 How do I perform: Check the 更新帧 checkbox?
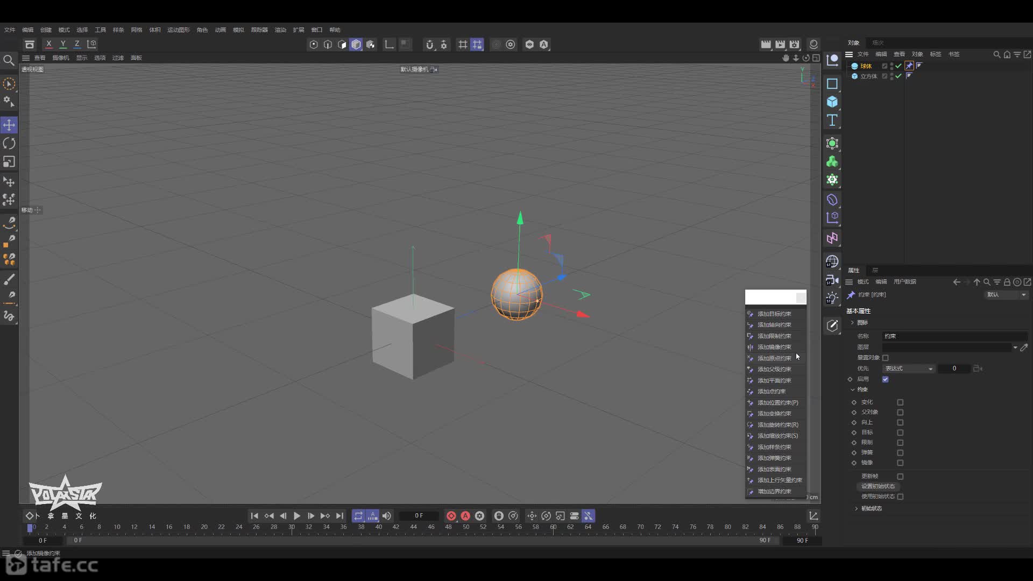(x=900, y=477)
